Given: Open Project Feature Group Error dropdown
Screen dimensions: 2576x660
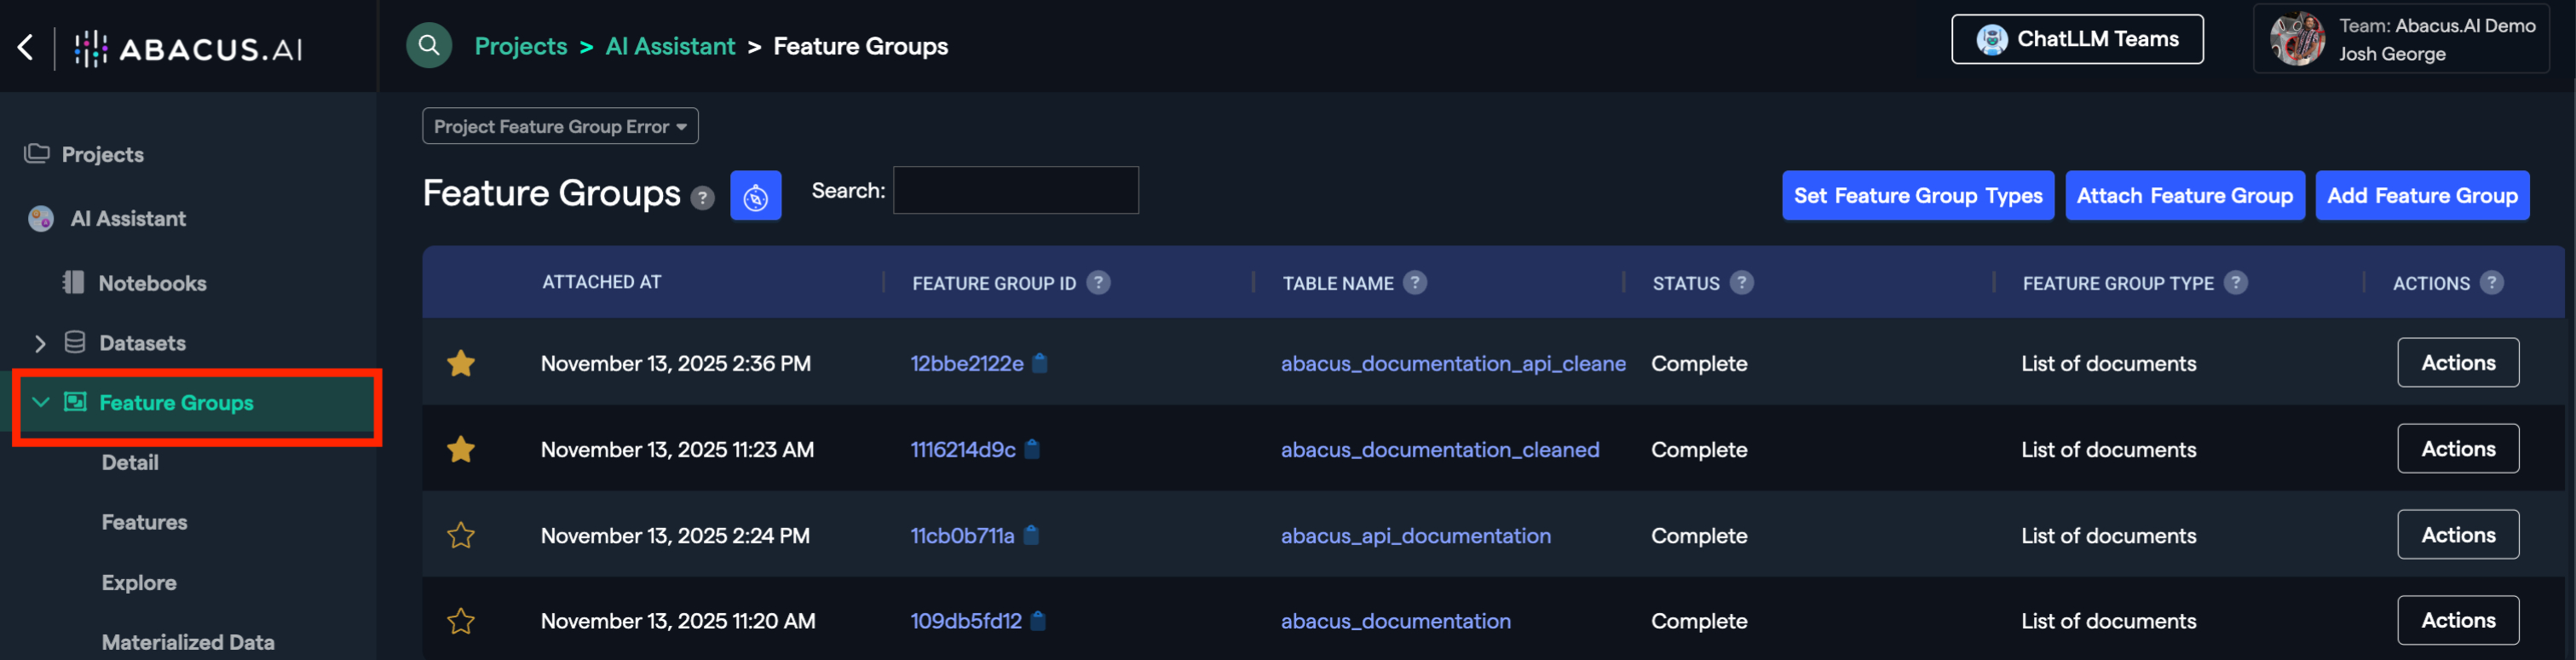Looking at the screenshot, I should [560, 126].
